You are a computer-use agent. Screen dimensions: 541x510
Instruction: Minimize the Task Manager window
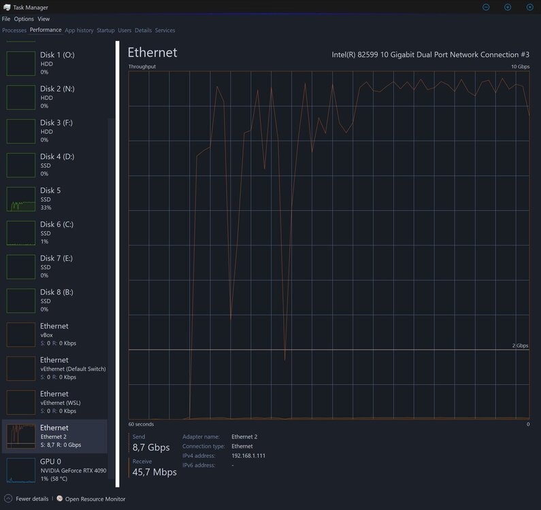tap(486, 7)
